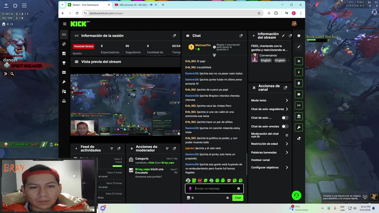The height and width of the screenshot is (213, 379).
Task: Open the profile avatar at top right
Action: pos(294,24)
